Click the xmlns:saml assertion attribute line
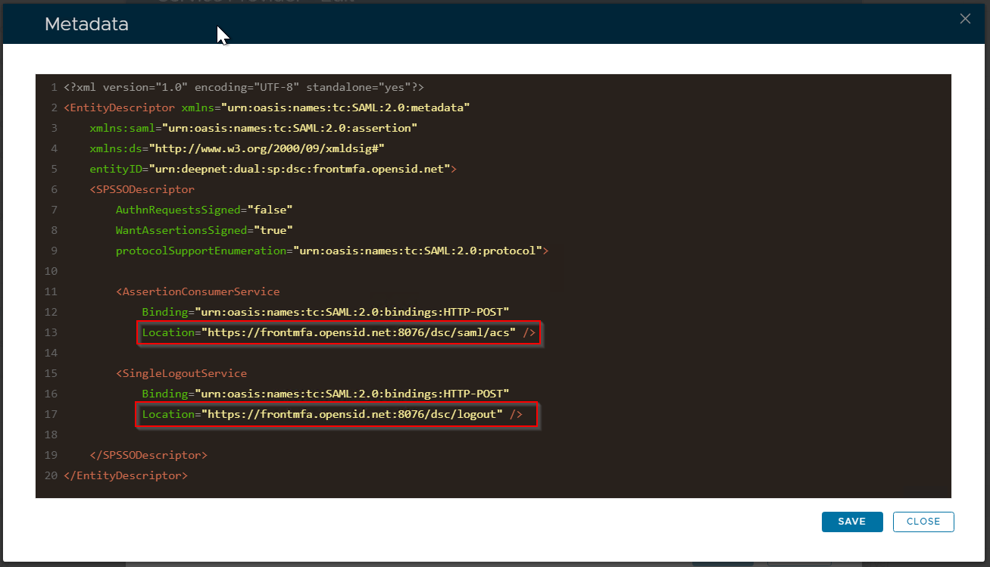 pos(253,128)
